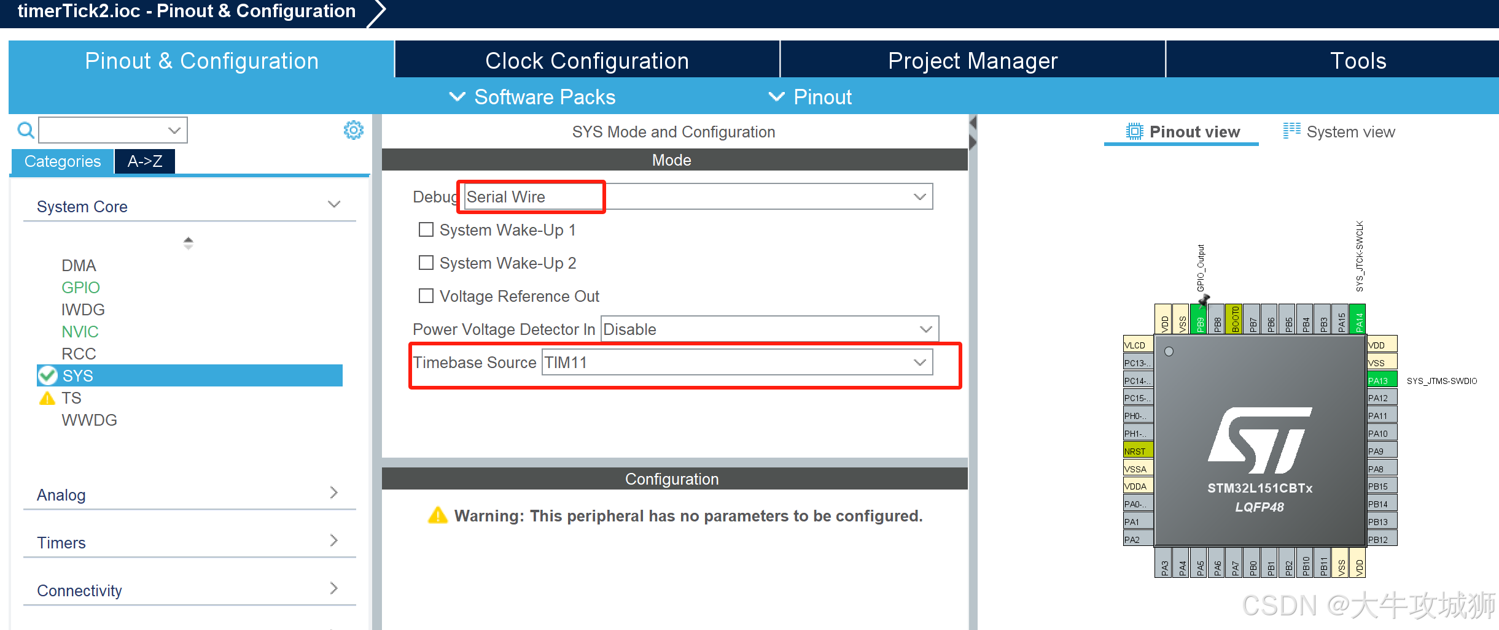The height and width of the screenshot is (630, 1499).
Task: Click the SYS green check icon
Action: coord(48,375)
